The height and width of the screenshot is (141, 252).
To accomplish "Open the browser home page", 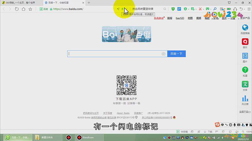I will click(x=23, y=9).
